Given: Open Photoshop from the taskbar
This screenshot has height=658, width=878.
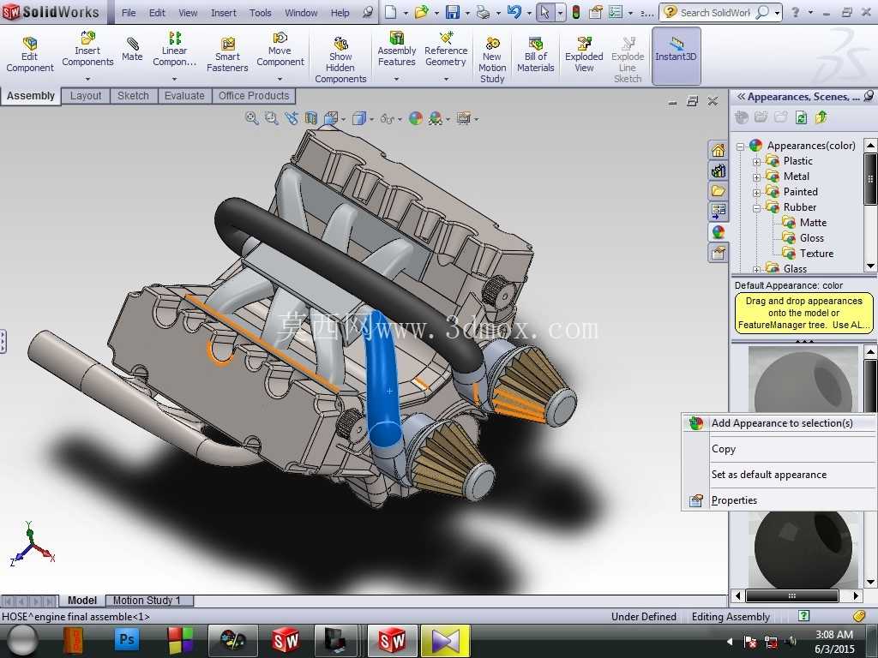Looking at the screenshot, I should [127, 639].
